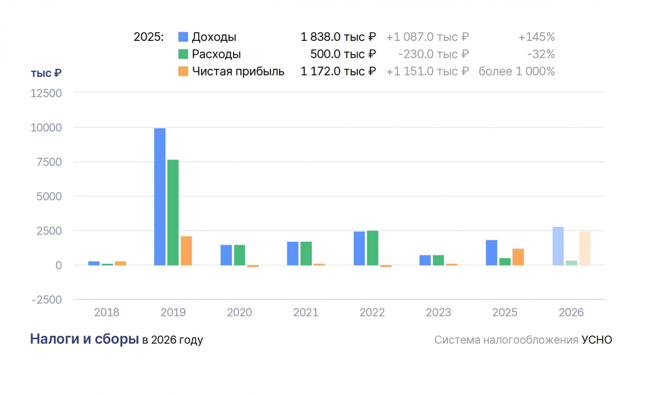The image size is (667, 395).
Task: Click the УСНО taxation system value
Action: point(597,340)
